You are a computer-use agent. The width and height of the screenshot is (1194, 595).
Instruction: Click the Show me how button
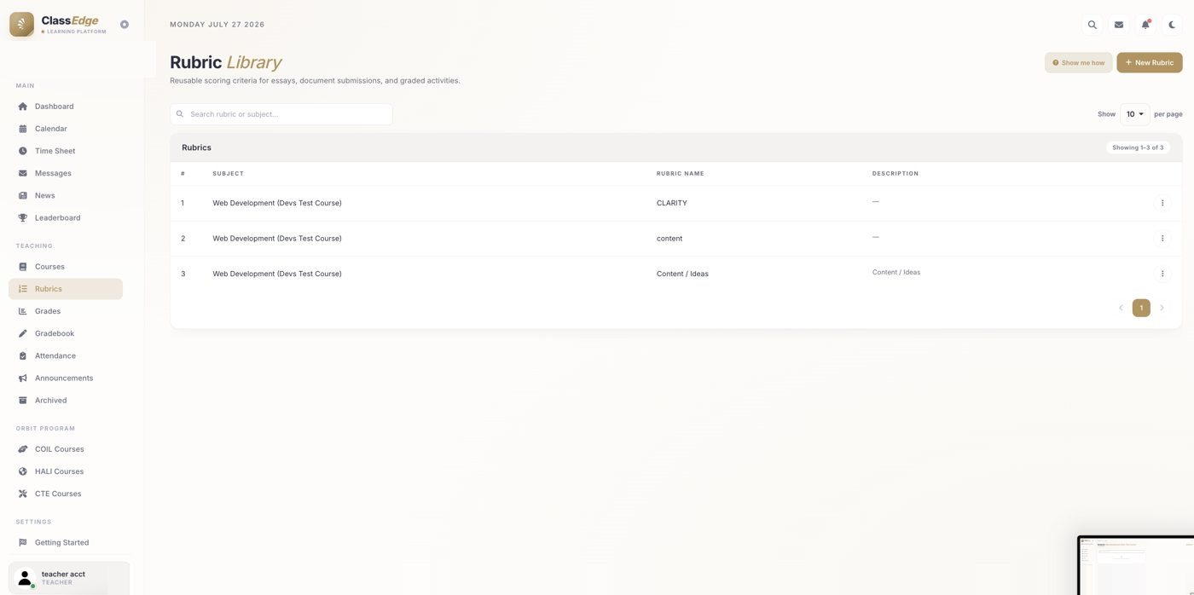(1079, 62)
